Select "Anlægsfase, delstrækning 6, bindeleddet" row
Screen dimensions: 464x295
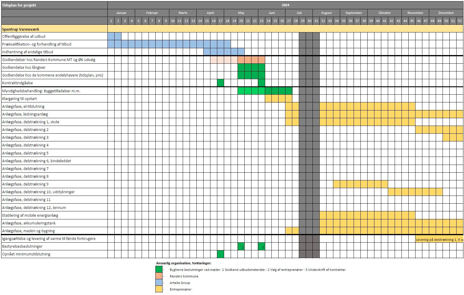(37, 161)
